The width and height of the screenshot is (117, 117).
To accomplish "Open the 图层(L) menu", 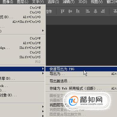I will [x=22, y=2].
